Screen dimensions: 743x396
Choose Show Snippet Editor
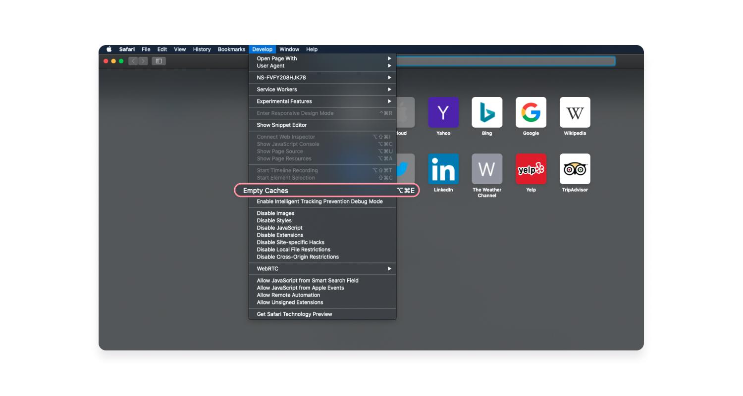pyautogui.click(x=322, y=125)
